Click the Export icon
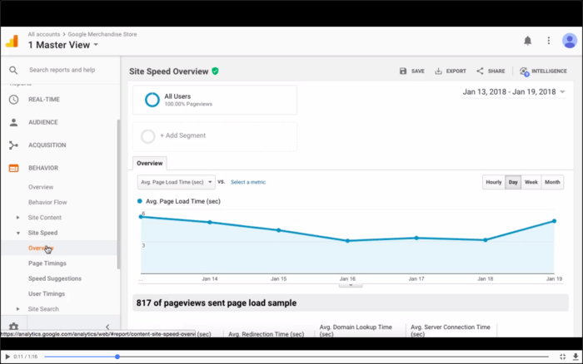This screenshot has width=583, height=364. click(x=439, y=71)
